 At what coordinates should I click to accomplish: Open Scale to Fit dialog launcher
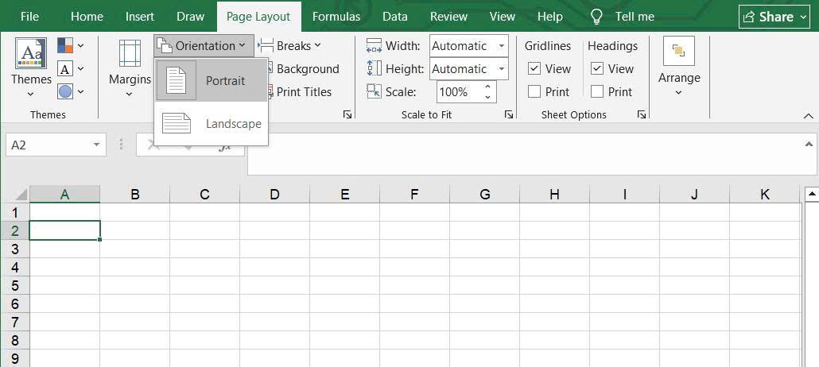point(509,115)
